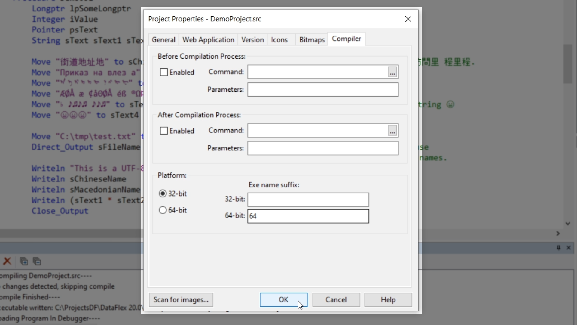Enable the Before Compilation Process checkbox
The image size is (577, 325).
(x=164, y=72)
